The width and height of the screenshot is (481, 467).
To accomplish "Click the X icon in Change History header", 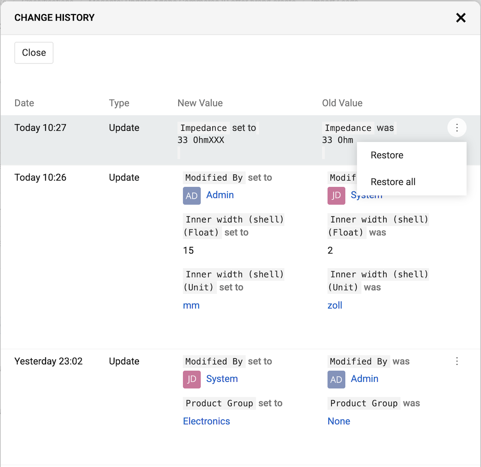I will click(x=461, y=18).
